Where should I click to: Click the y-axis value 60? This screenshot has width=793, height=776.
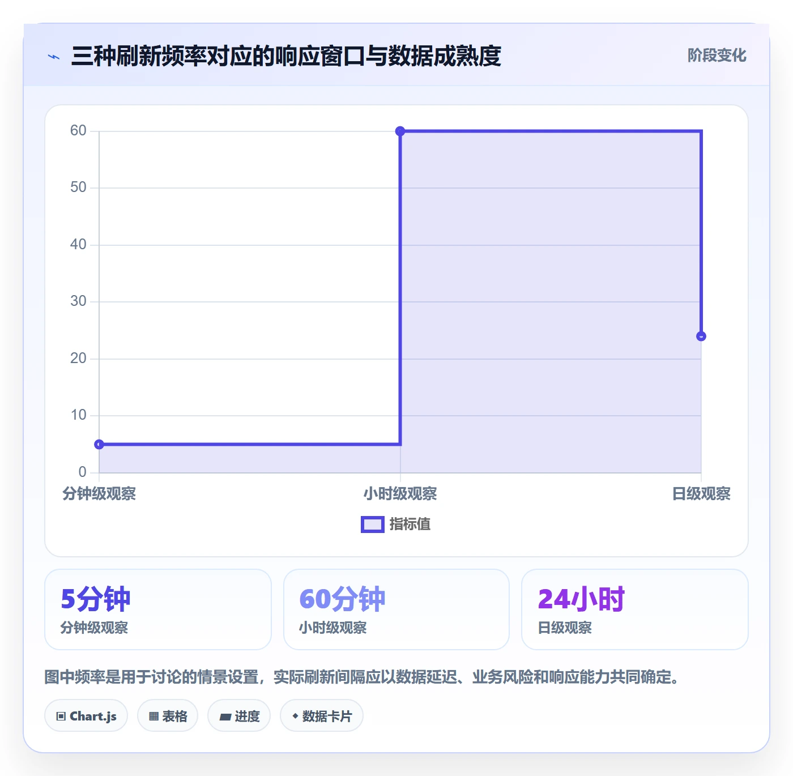point(78,131)
